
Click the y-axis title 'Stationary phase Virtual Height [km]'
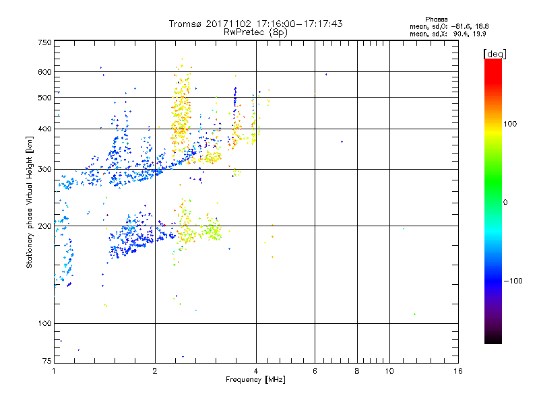[x=29, y=202]
